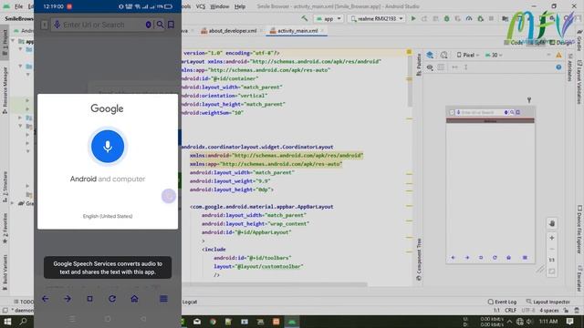Click the zoom to fit icon in preview
The height and width of the screenshot is (328, 584).
552,272
